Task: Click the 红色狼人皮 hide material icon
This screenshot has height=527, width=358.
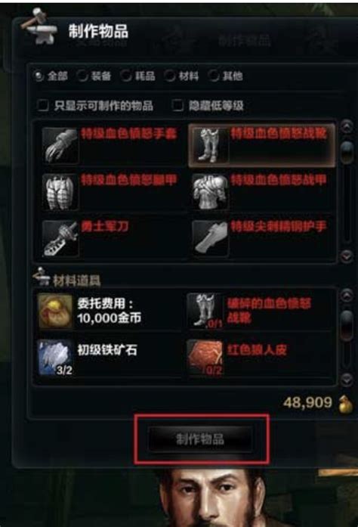Action: 205,358
